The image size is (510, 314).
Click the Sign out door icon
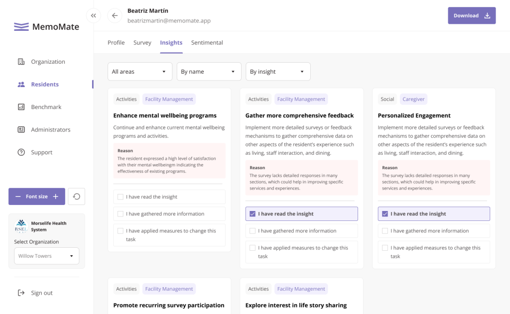tap(21, 293)
